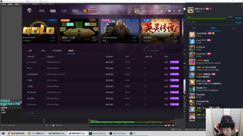Click avatar of douyinFAST contact

tap(192, 41)
